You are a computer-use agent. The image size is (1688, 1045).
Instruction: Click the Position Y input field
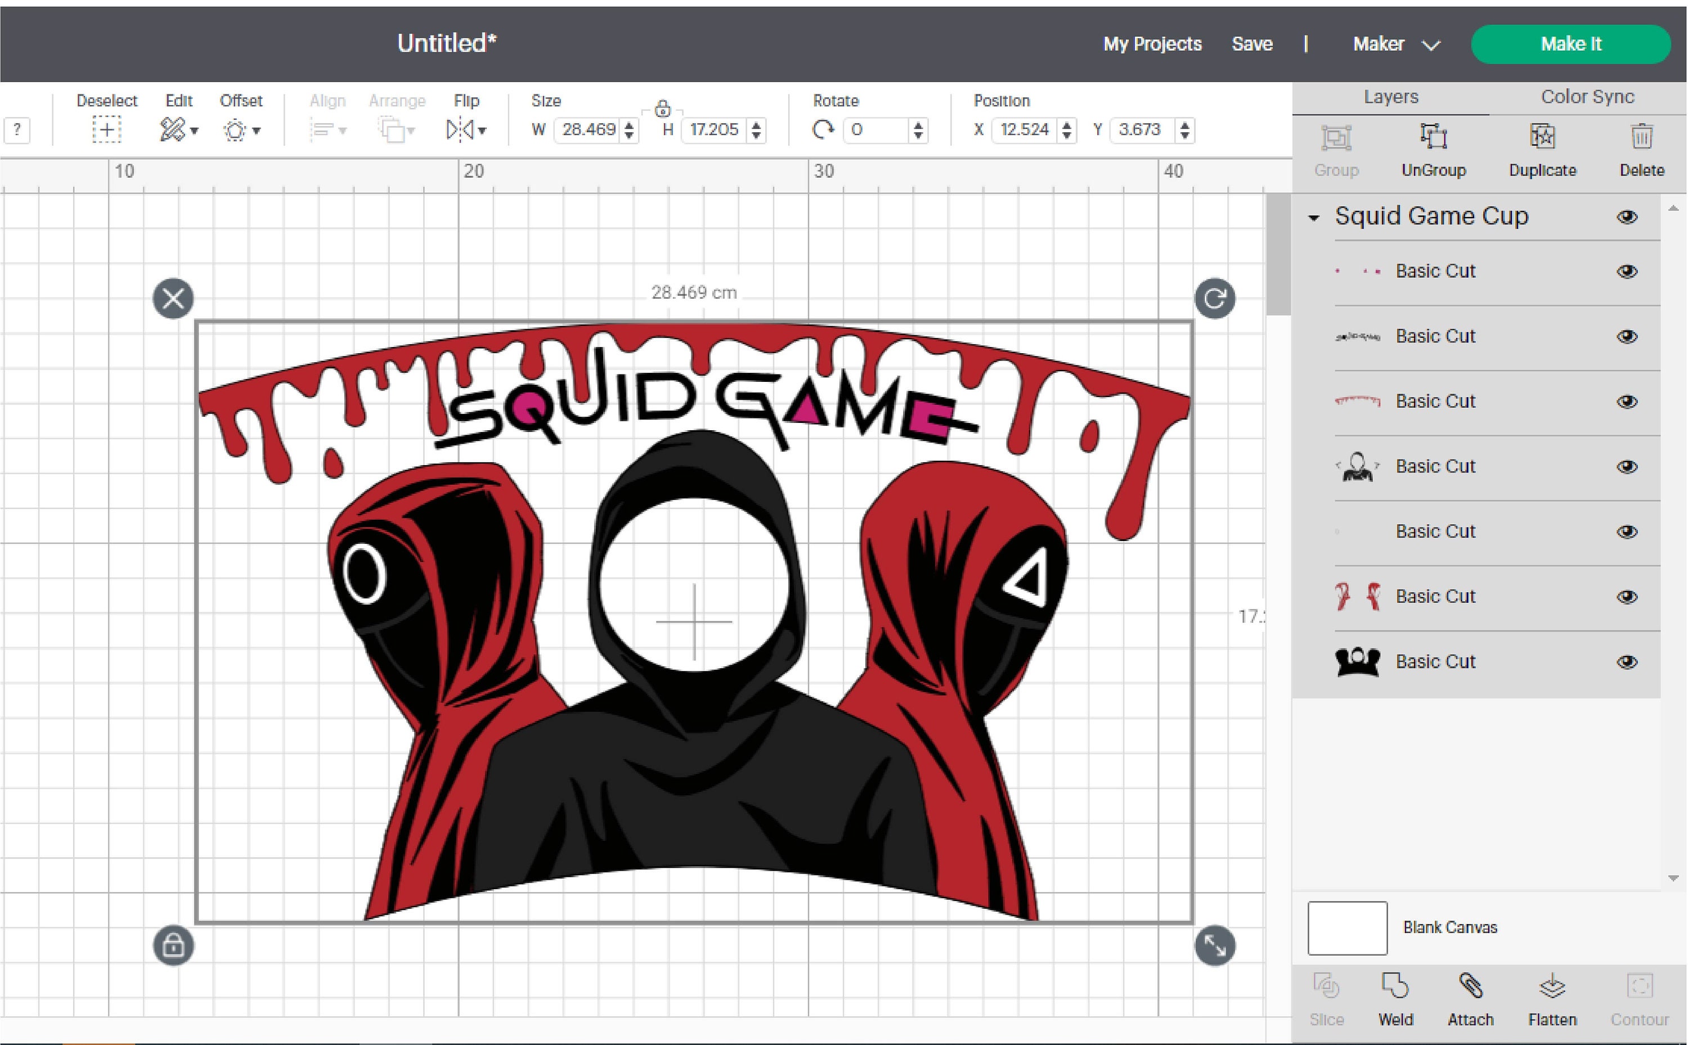pyautogui.click(x=1143, y=130)
